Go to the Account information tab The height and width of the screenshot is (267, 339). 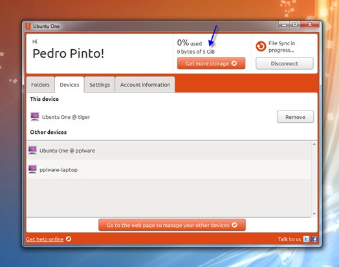coord(145,85)
